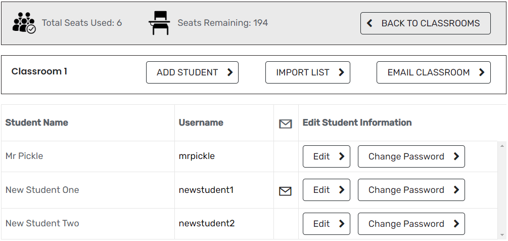The image size is (508, 241).
Task: Click the Student Name column header
Action: [36, 123]
